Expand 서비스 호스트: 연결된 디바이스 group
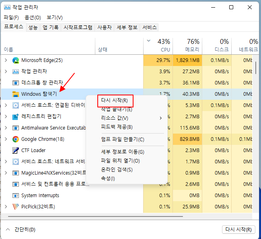Viewport: 261px width, 239px height. point(6,105)
